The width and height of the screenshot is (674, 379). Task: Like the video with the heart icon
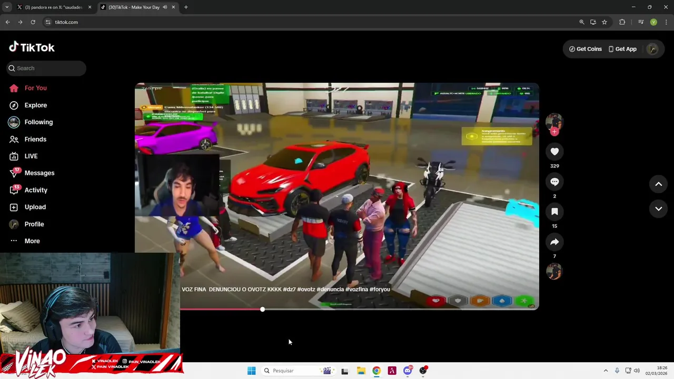click(x=554, y=152)
